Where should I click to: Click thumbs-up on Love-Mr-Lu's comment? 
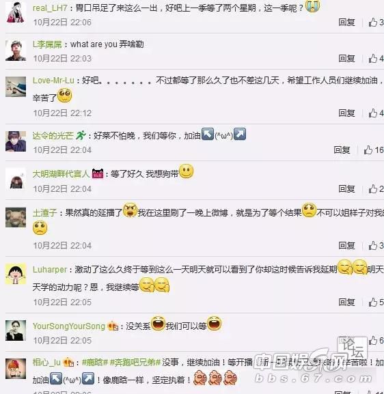pyautogui.click(x=376, y=113)
